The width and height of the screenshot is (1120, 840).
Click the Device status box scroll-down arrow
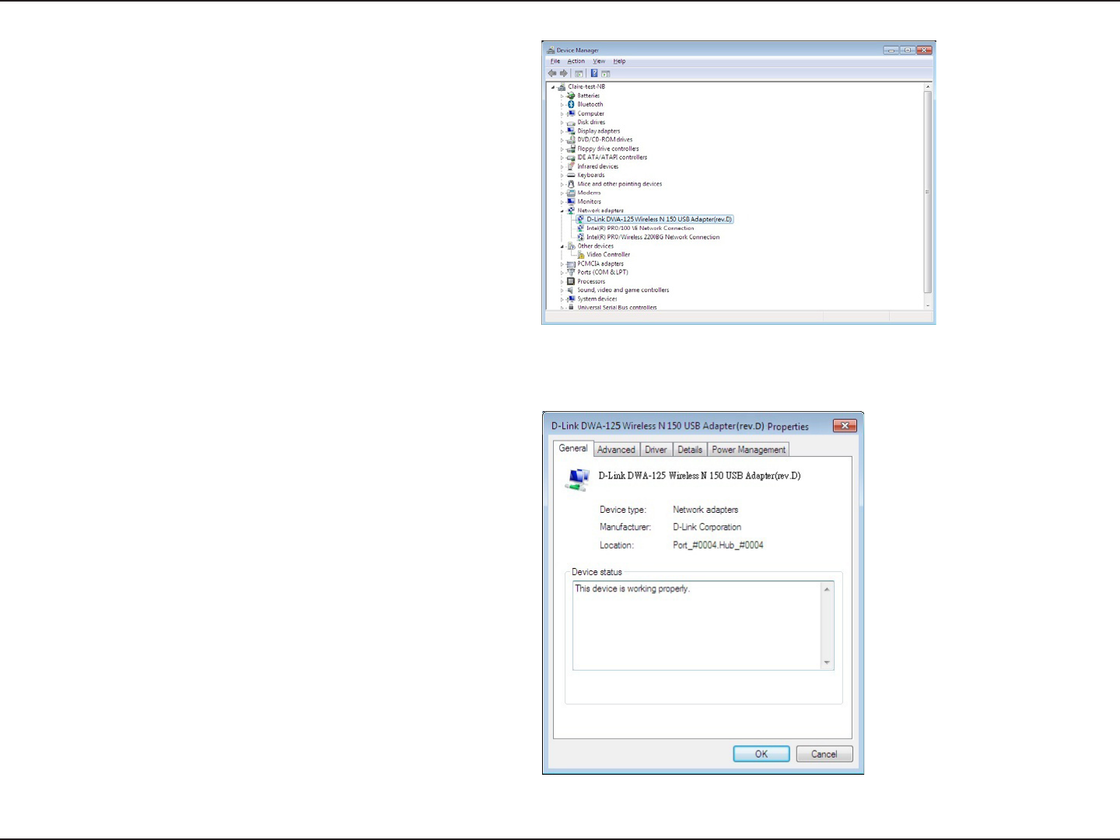(827, 663)
